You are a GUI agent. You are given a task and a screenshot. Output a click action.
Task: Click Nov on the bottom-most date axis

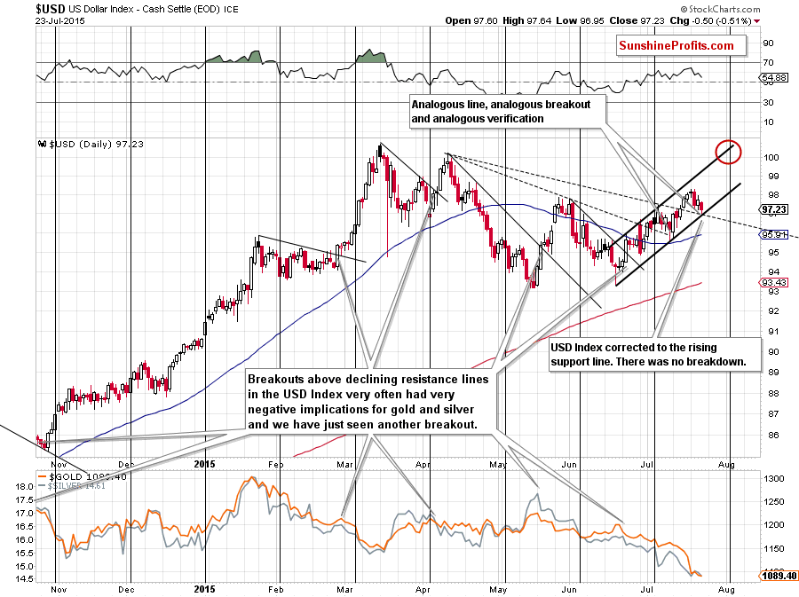(x=59, y=589)
